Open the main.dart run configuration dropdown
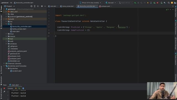The height and width of the screenshot is (100, 177). pos(111,3)
